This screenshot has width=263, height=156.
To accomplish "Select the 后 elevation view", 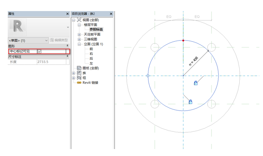I will pyautogui.click(x=91, y=59).
